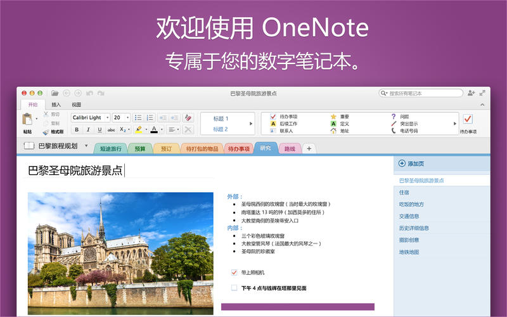The width and height of the screenshot is (507, 317).
Task: Apply the 问题 question mark tag
Action: point(401,117)
